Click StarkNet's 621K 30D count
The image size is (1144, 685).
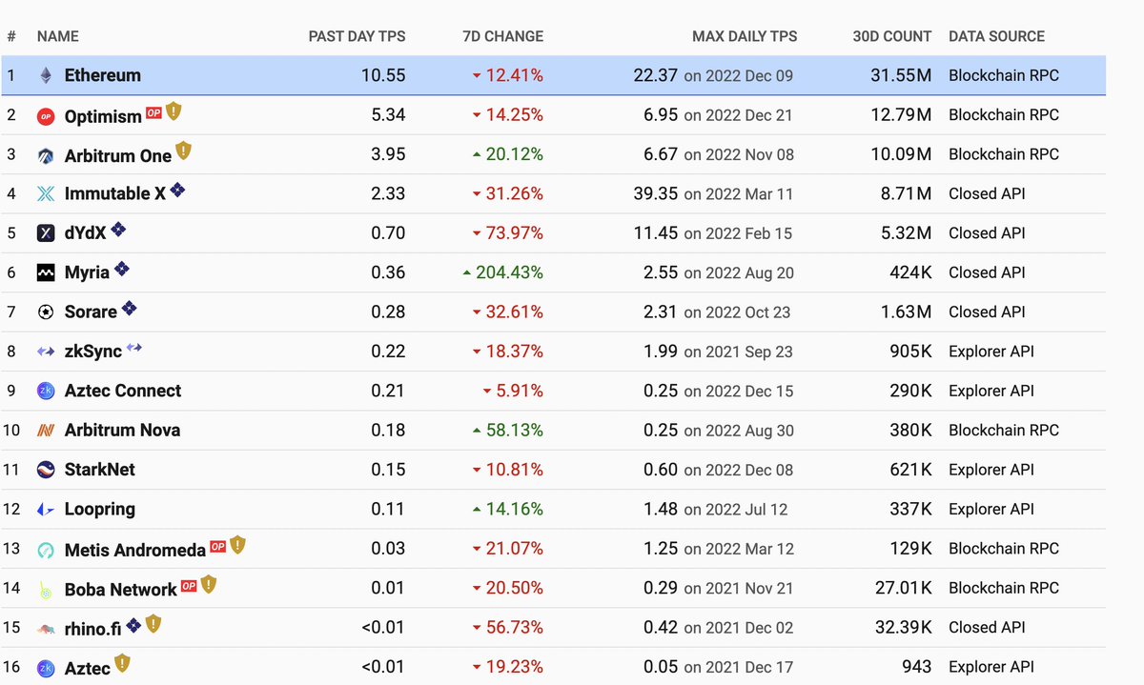point(910,470)
